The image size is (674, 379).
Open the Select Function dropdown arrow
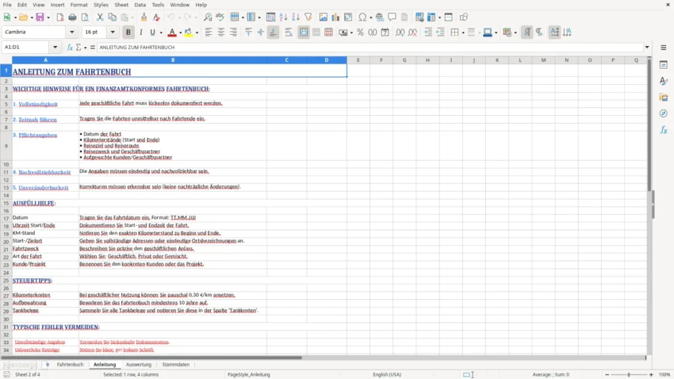point(85,47)
